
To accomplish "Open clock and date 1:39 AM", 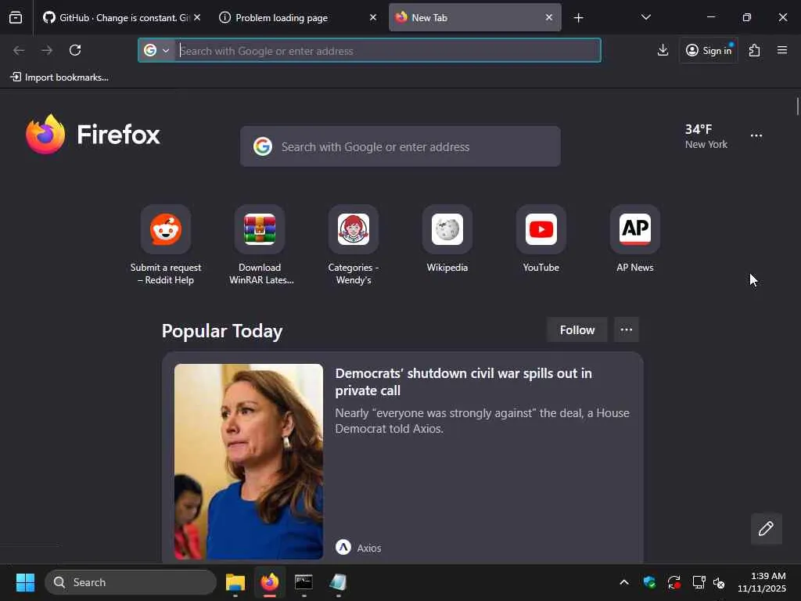I will pos(762,582).
